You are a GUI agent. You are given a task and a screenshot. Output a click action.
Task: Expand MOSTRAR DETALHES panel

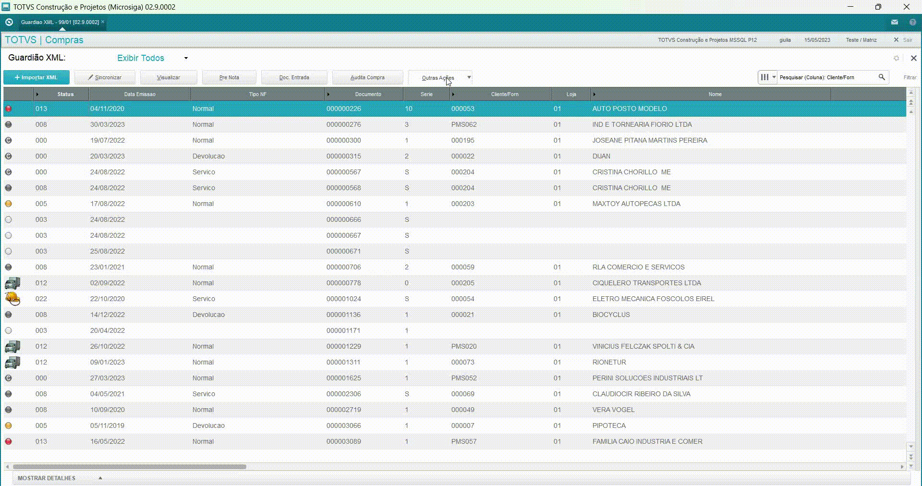point(100,478)
